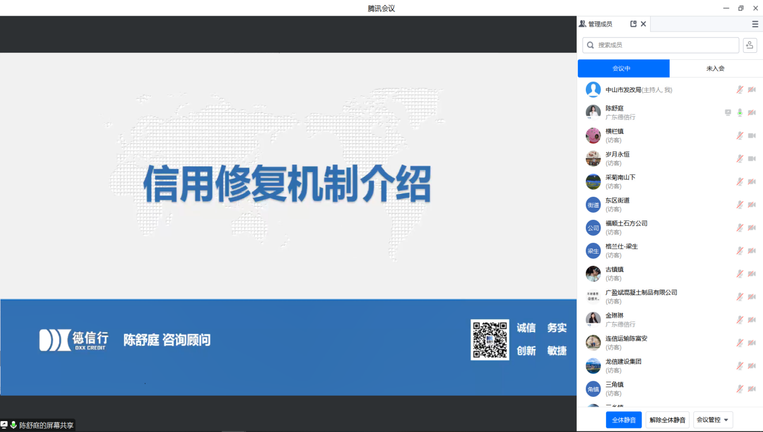The height and width of the screenshot is (432, 763).
Task: Click 解除全体静音 button
Action: (x=667, y=420)
